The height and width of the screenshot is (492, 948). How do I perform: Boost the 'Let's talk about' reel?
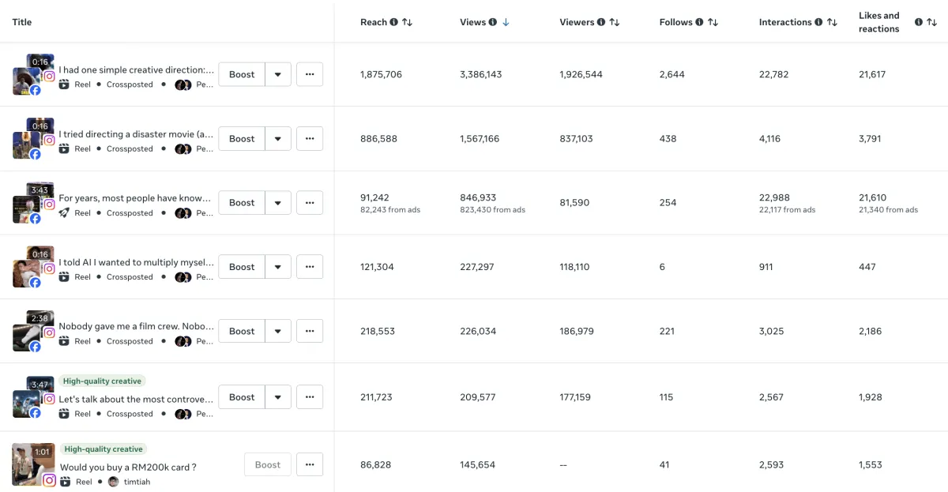tap(242, 397)
